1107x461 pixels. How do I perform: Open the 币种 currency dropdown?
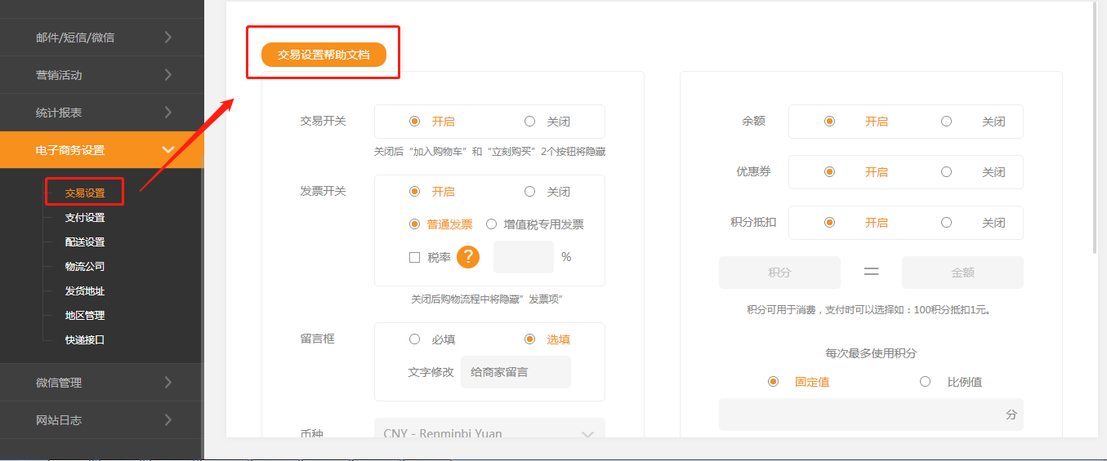tap(489, 433)
